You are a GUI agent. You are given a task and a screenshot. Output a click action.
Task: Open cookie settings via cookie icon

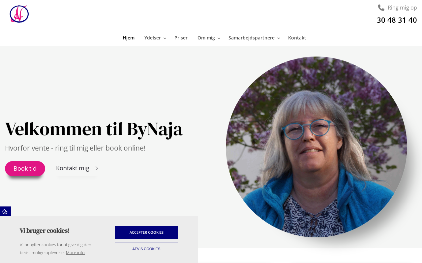tap(5, 211)
